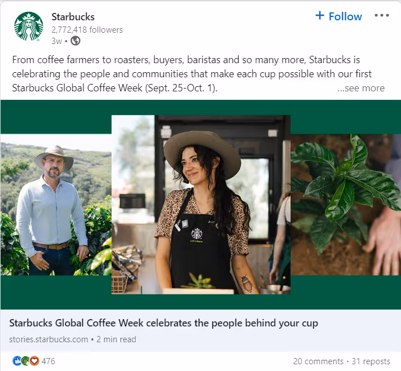The height and width of the screenshot is (371, 401).
Task: Click the coffee plant seedling photo
Action: (346, 205)
